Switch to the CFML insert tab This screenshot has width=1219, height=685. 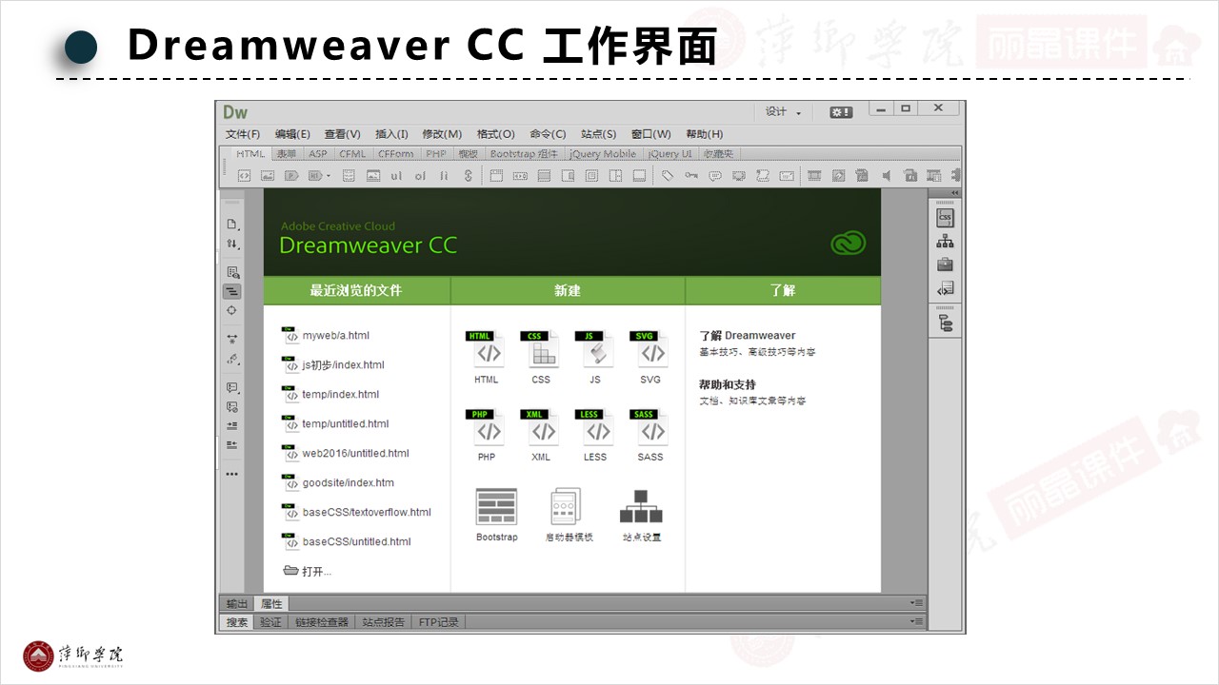click(352, 154)
